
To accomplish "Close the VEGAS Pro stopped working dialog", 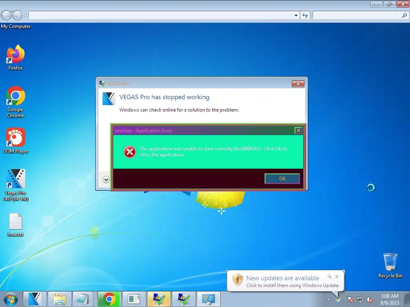I will pos(298,84).
